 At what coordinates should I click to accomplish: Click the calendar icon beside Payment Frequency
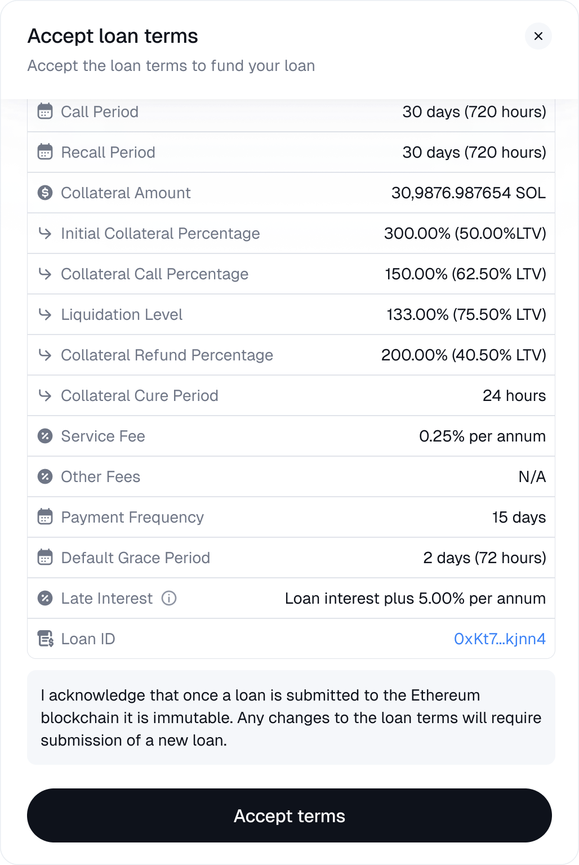[x=45, y=517]
